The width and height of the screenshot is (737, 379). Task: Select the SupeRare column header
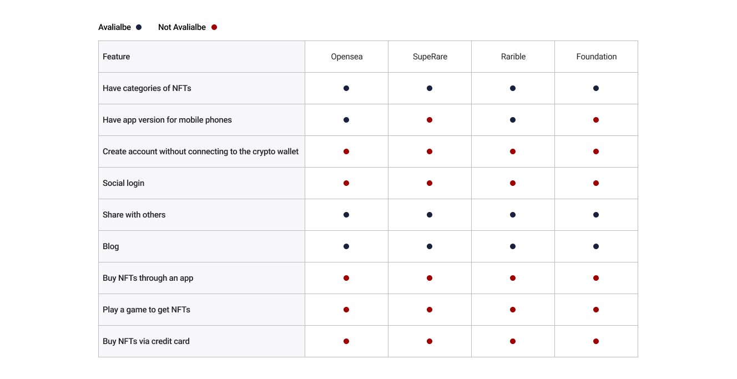(x=430, y=57)
